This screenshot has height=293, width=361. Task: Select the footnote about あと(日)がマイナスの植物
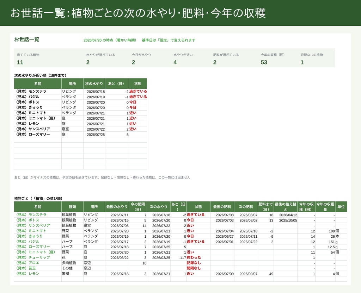click(102, 177)
